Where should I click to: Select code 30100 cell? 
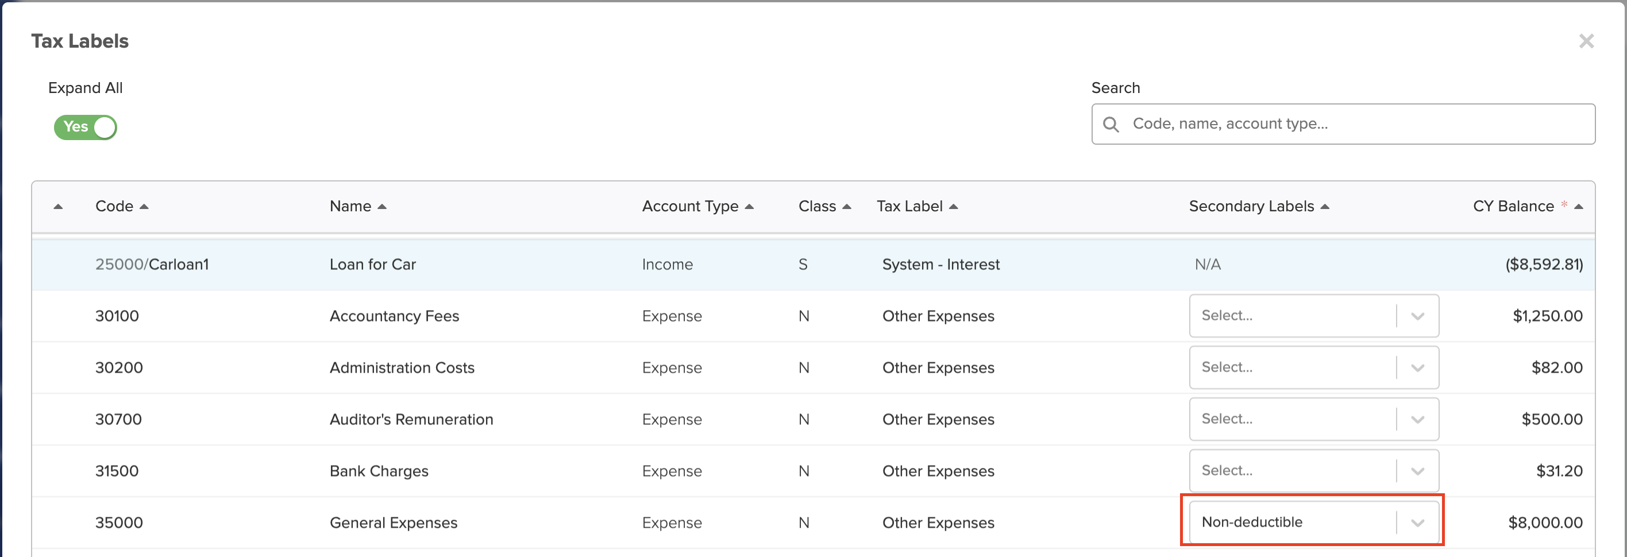point(117,316)
